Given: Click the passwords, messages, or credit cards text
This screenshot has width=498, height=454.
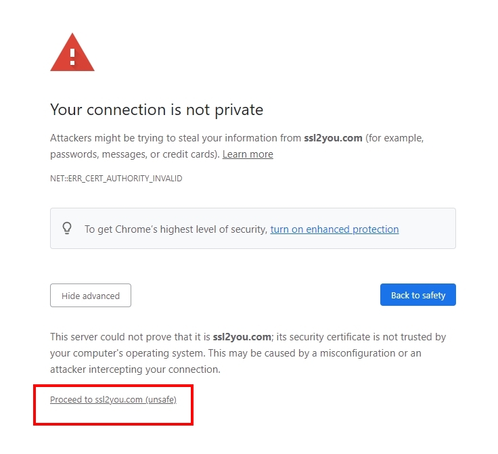Looking at the screenshot, I should click(x=135, y=154).
